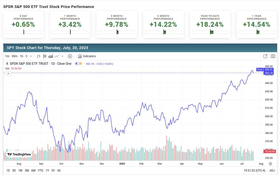
Task: Switch to the 5Y date range
Action: point(53,171)
